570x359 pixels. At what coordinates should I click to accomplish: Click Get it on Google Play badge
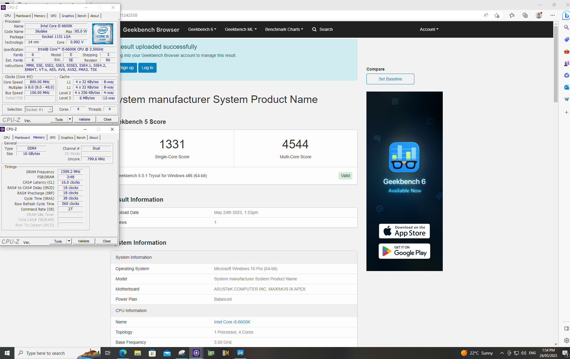pyautogui.click(x=404, y=251)
